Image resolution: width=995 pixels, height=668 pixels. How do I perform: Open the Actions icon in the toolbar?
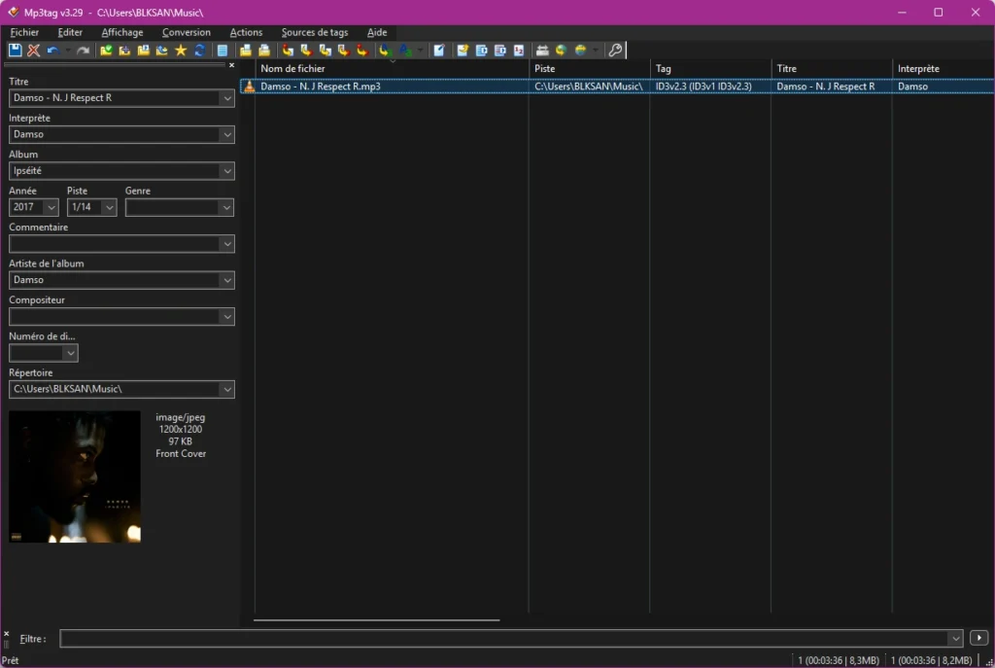[384, 51]
